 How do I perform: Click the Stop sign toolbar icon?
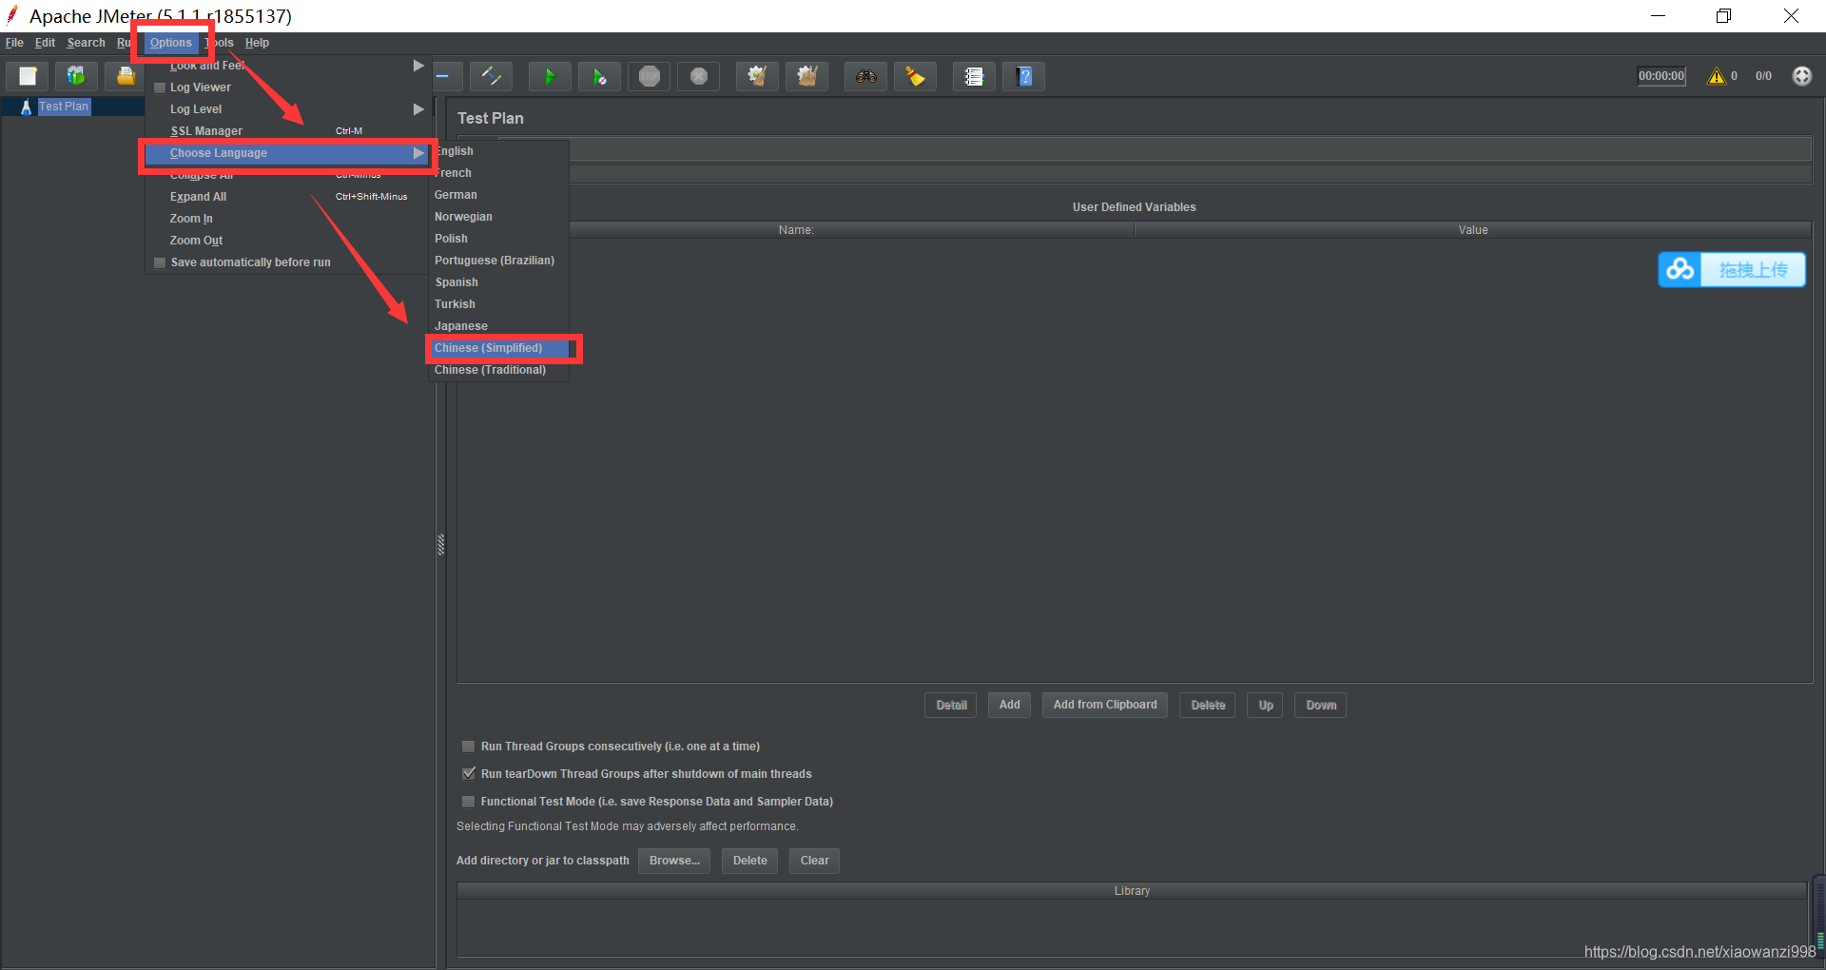650,76
